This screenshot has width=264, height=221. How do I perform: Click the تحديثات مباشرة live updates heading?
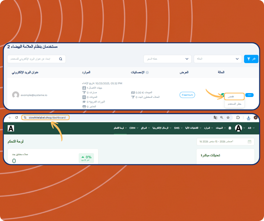tap(210, 155)
